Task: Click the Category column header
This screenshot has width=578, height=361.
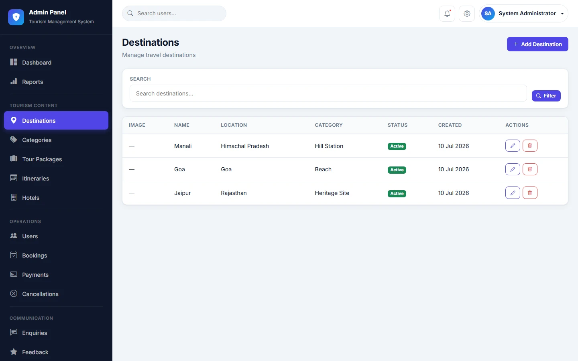Action: click(329, 125)
